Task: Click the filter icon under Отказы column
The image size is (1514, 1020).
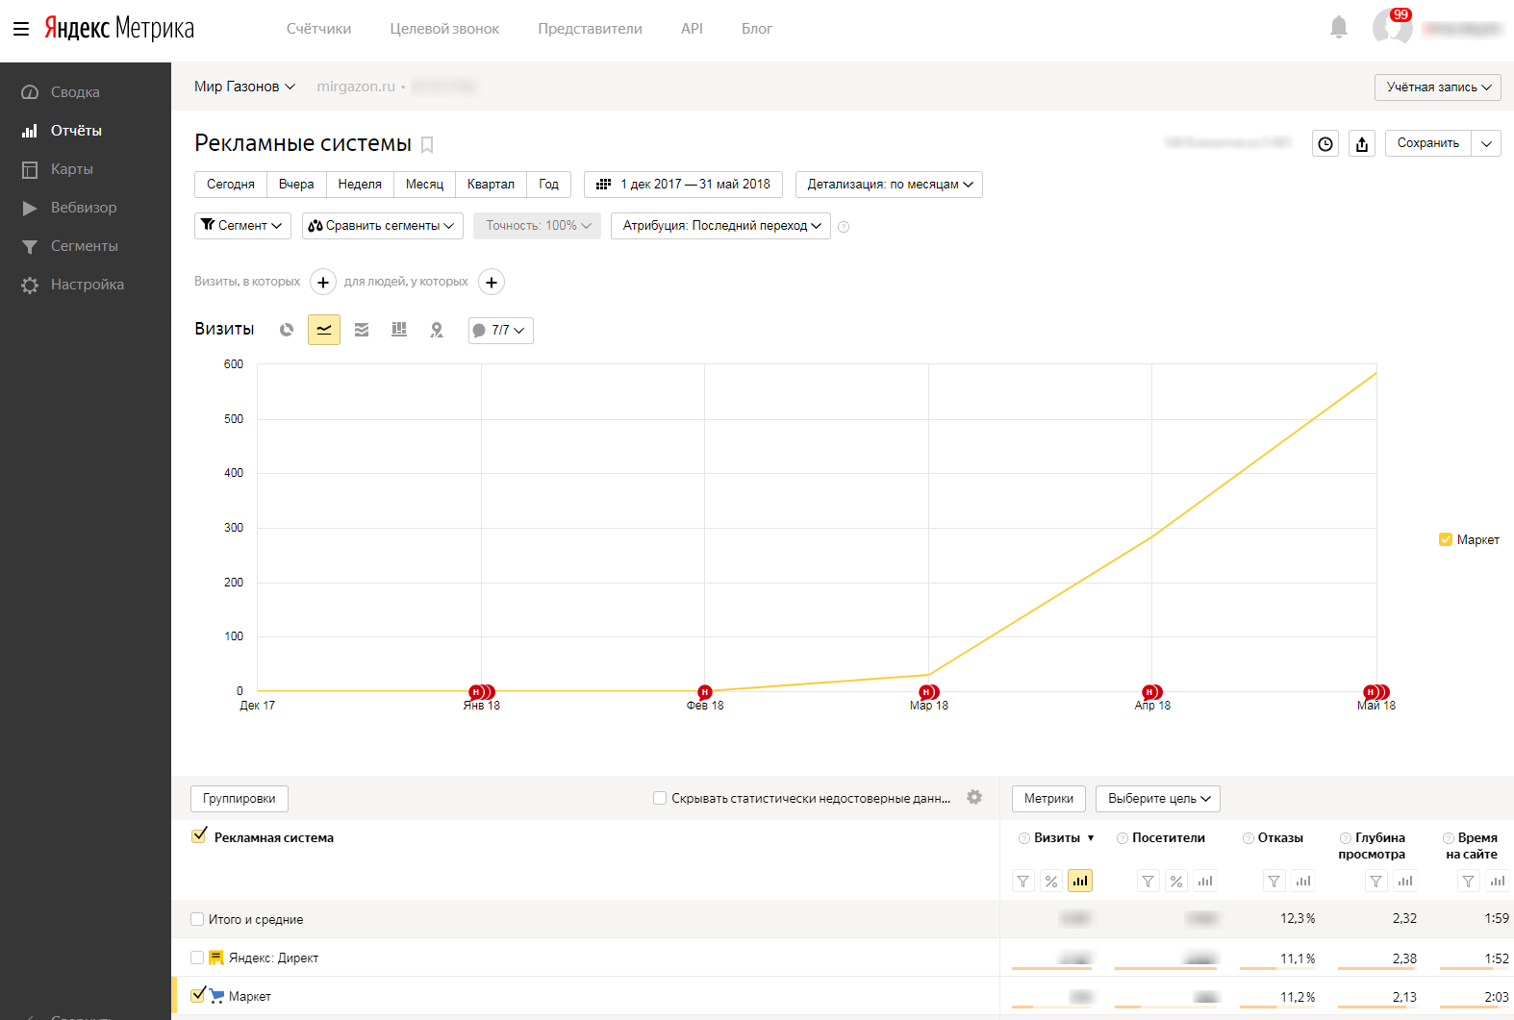Action: 1274,881
